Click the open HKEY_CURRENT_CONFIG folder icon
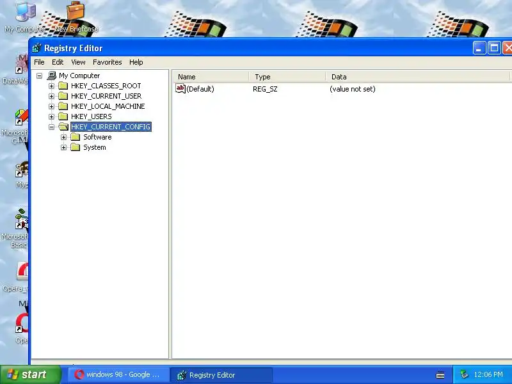The height and width of the screenshot is (384, 512). click(x=63, y=127)
